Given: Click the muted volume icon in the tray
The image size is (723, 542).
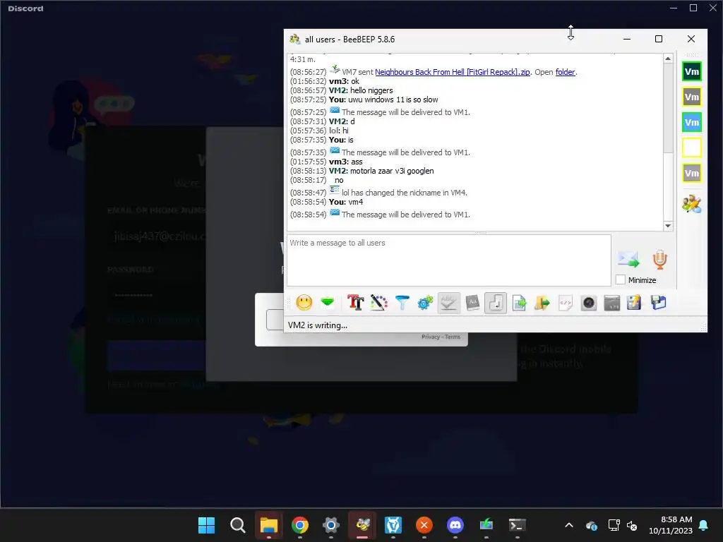Looking at the screenshot, I should [632, 525].
